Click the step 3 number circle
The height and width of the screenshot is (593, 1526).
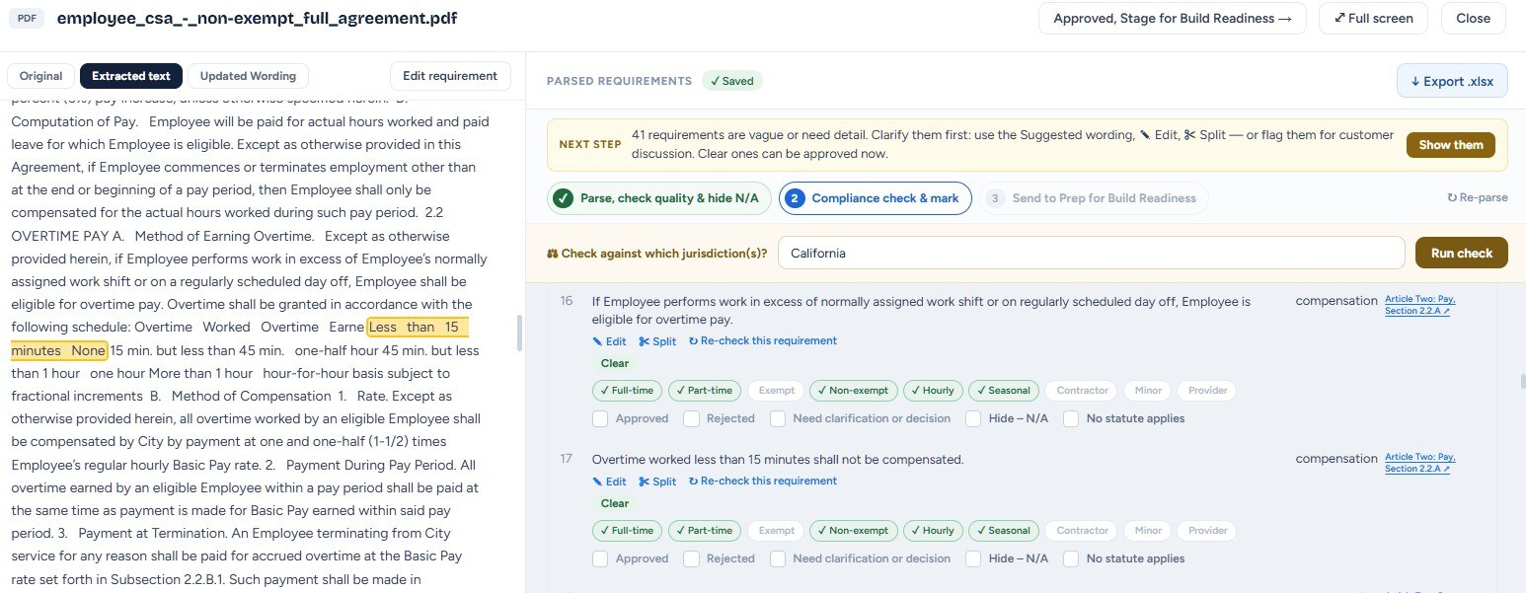pyautogui.click(x=995, y=198)
